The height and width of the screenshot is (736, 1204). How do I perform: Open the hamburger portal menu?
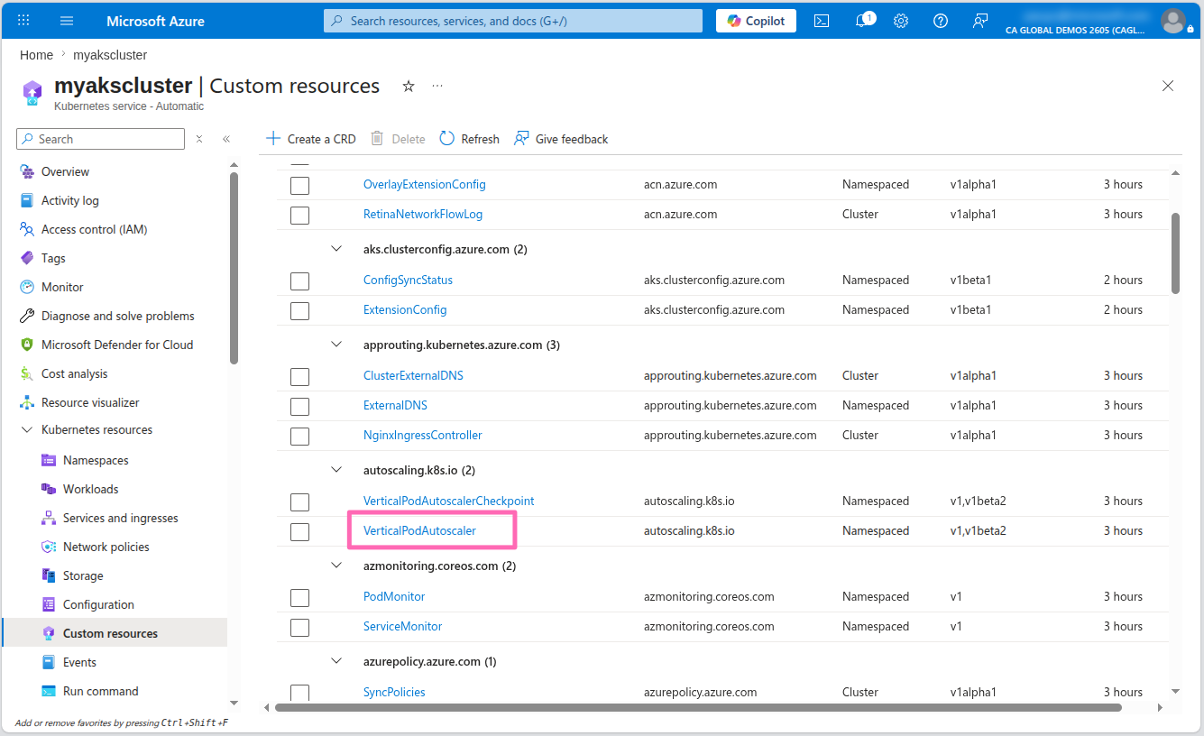[67, 21]
